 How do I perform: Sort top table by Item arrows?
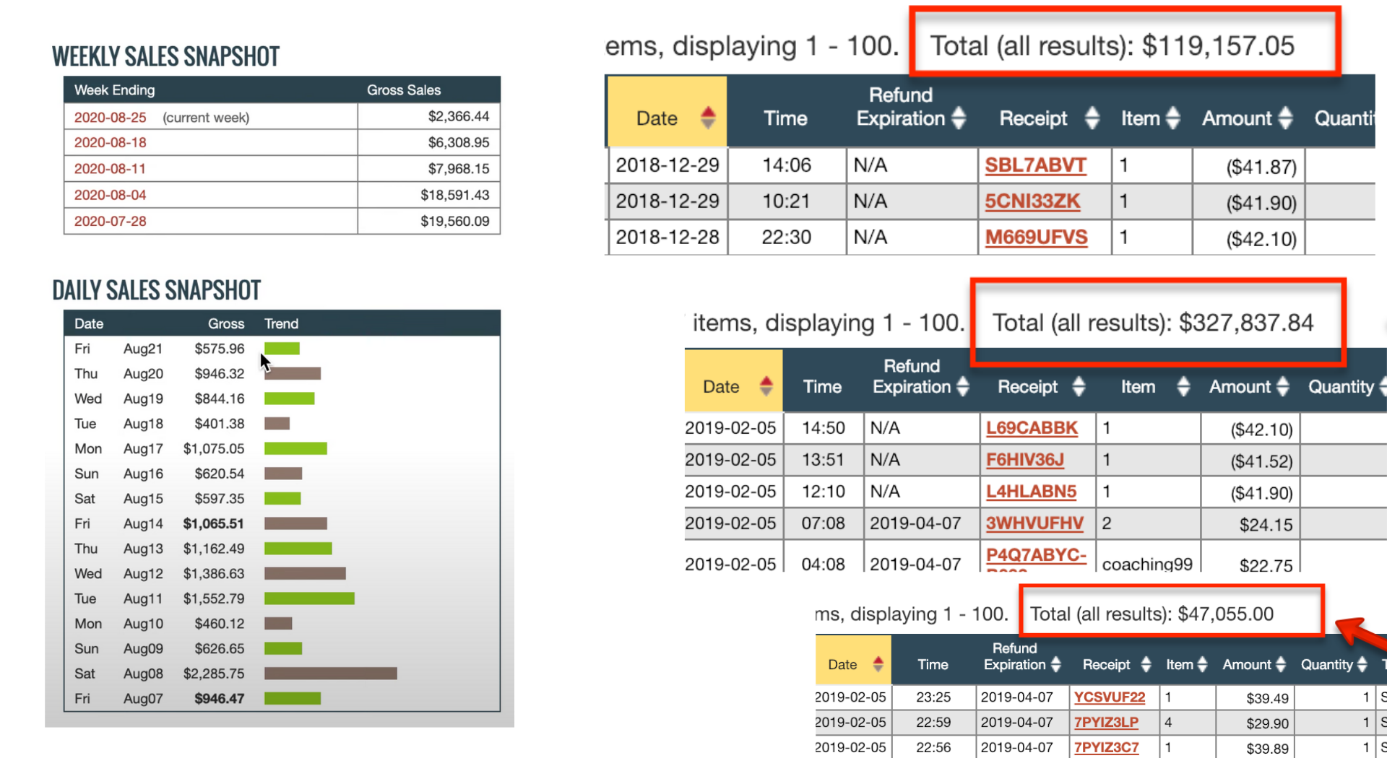coord(1173,118)
